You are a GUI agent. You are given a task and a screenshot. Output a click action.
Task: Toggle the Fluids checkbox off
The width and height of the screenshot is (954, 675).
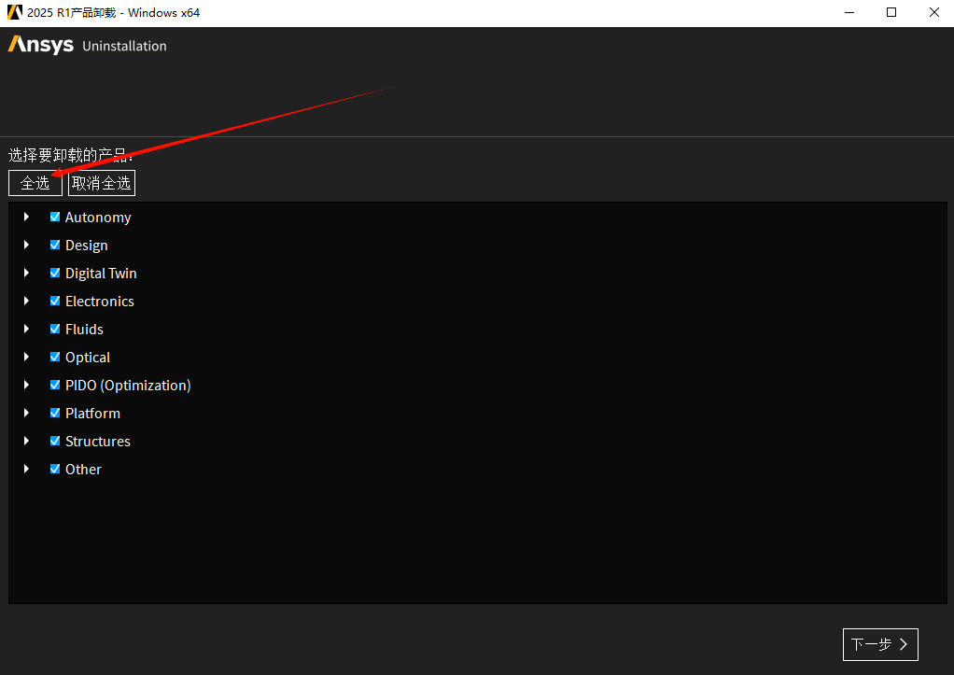point(55,329)
